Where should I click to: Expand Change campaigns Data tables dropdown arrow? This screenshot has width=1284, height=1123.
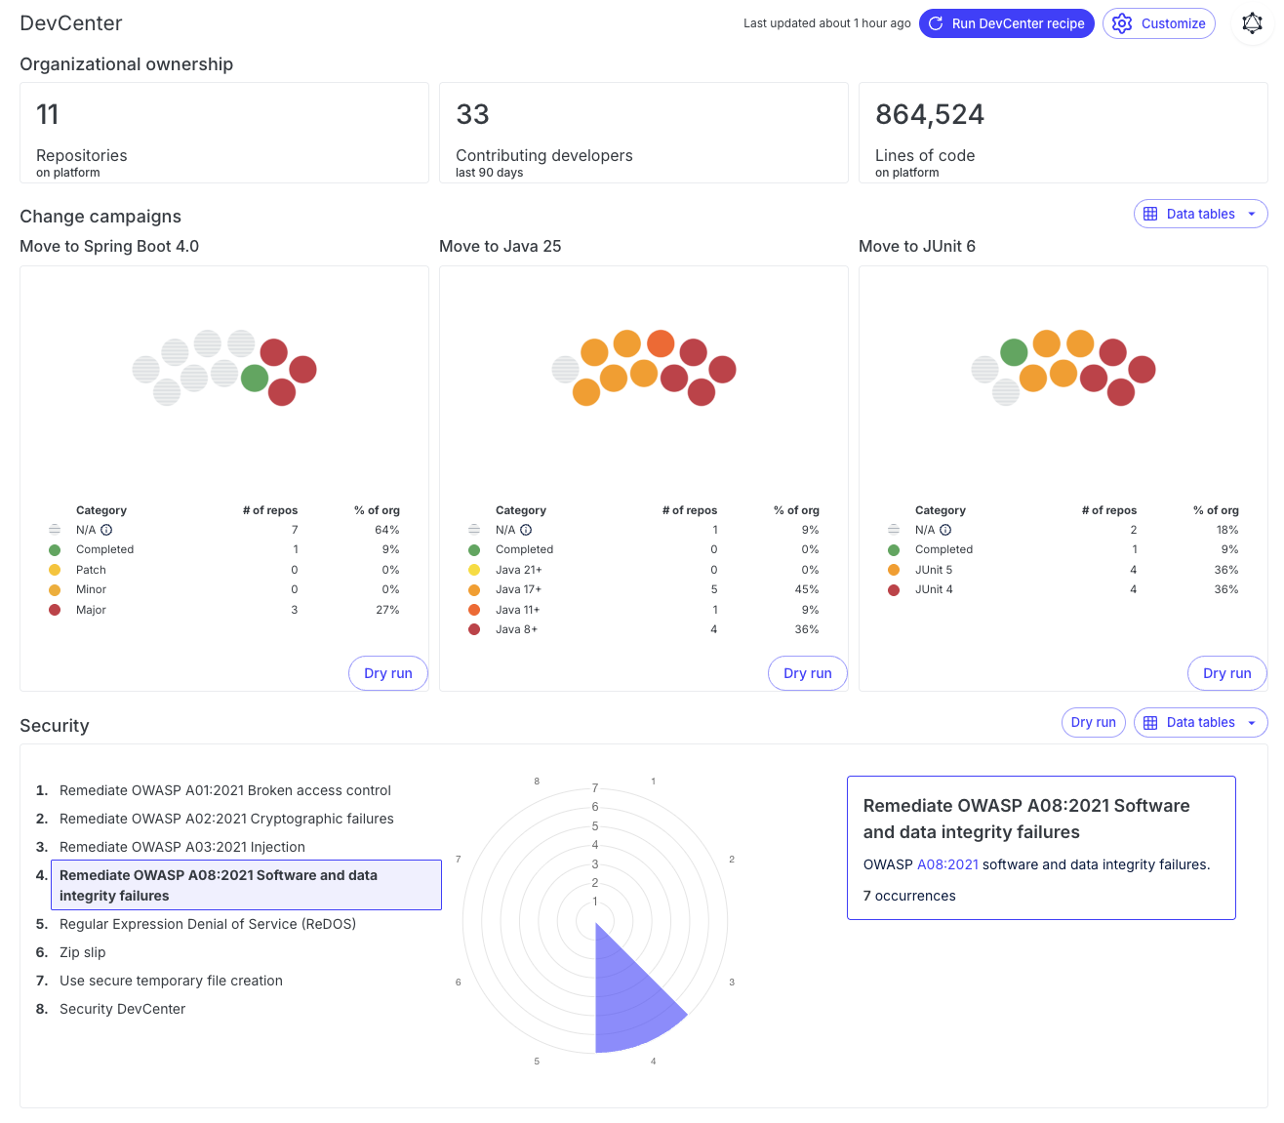click(1252, 214)
